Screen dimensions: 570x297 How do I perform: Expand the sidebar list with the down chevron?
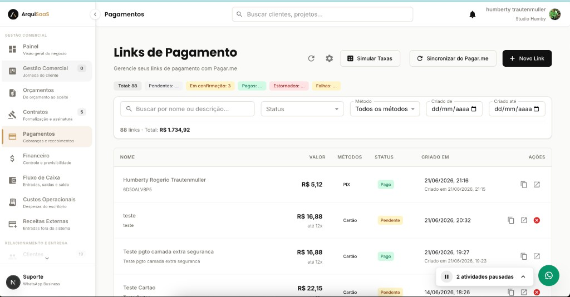point(47,259)
